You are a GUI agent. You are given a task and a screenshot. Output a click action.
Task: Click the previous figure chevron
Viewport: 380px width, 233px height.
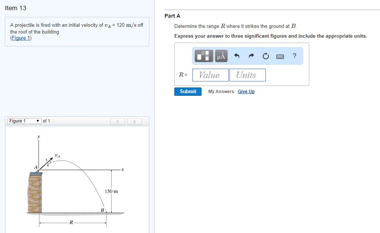[x=118, y=121]
